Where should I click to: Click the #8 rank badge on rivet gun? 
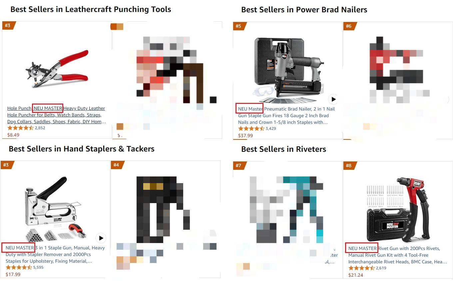coord(349,165)
